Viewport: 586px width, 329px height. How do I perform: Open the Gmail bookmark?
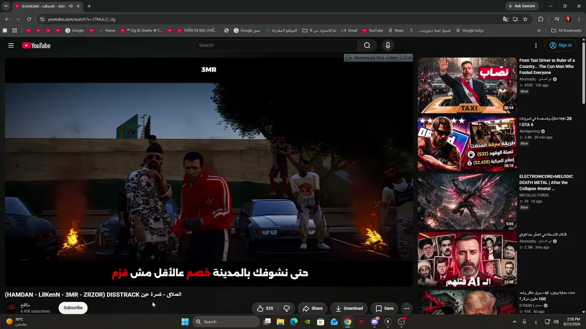(349, 31)
